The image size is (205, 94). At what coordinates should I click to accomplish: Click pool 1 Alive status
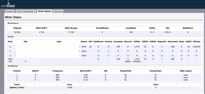click(84, 51)
